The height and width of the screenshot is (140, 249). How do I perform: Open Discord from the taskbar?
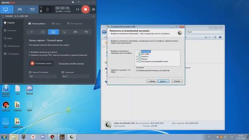point(43,137)
